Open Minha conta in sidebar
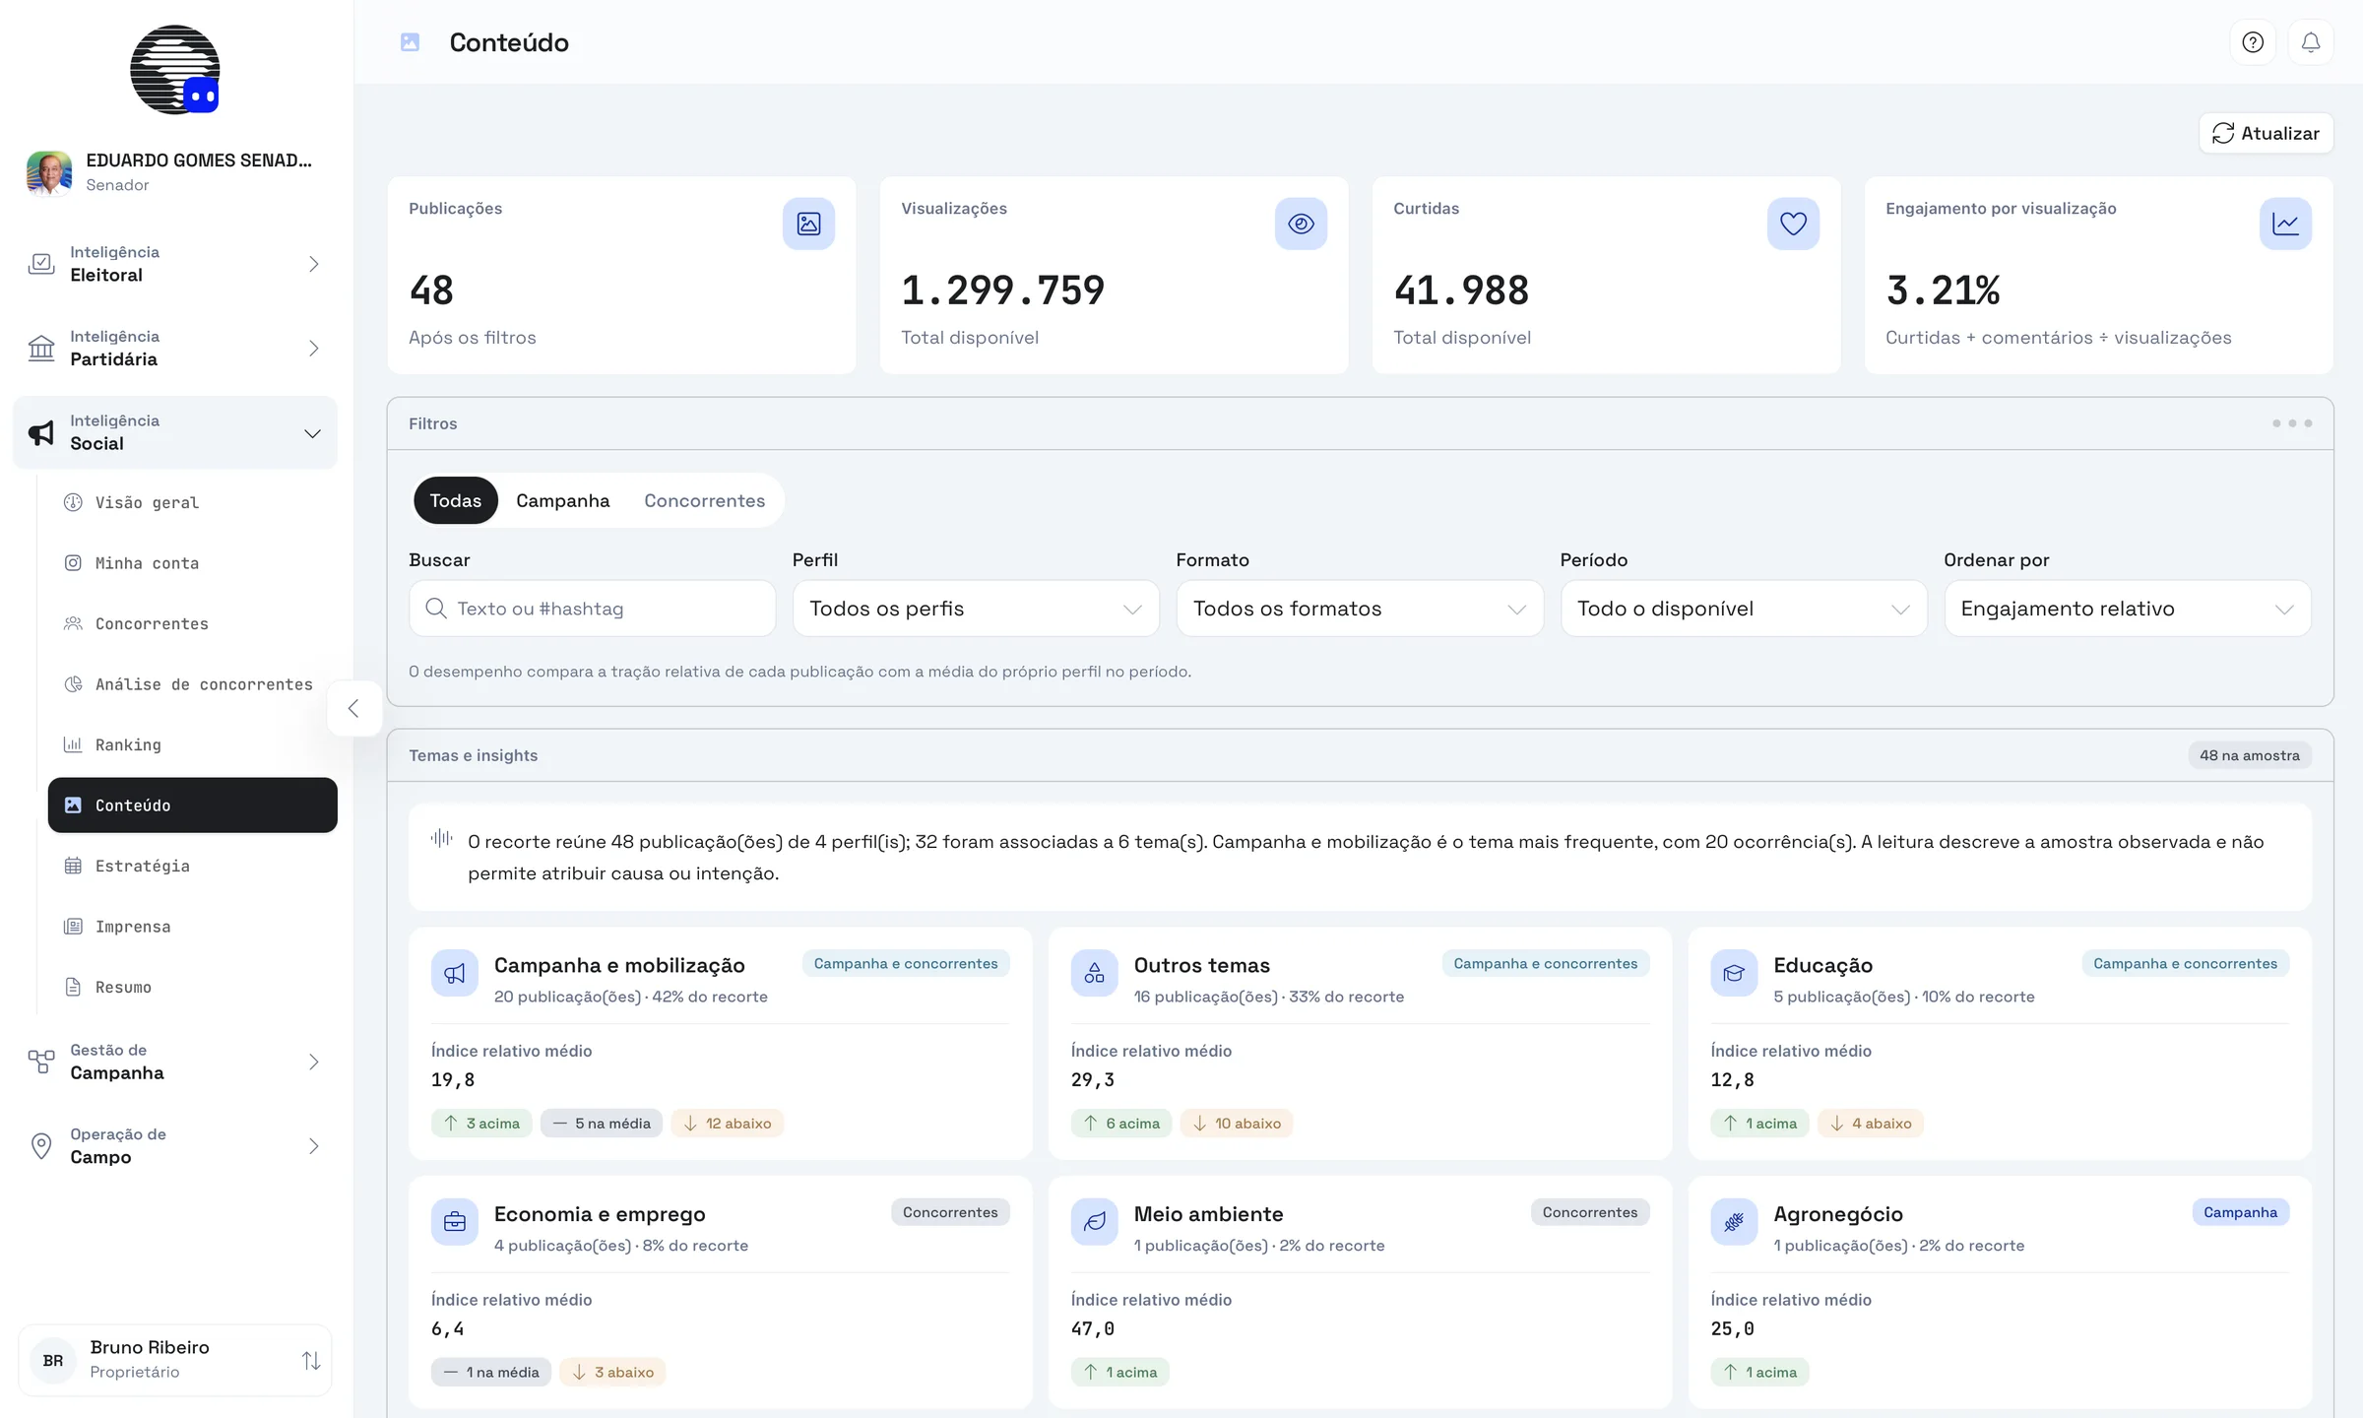 coord(192,563)
